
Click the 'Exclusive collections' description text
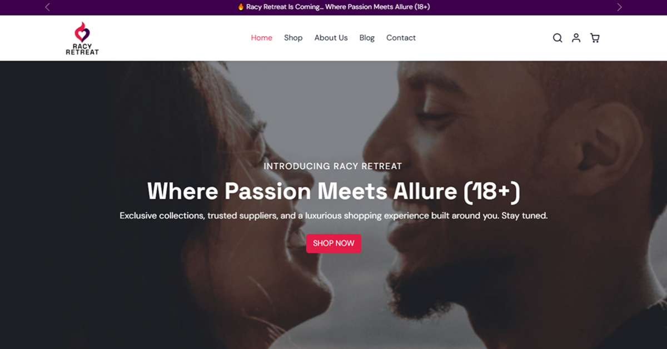pyautogui.click(x=333, y=216)
